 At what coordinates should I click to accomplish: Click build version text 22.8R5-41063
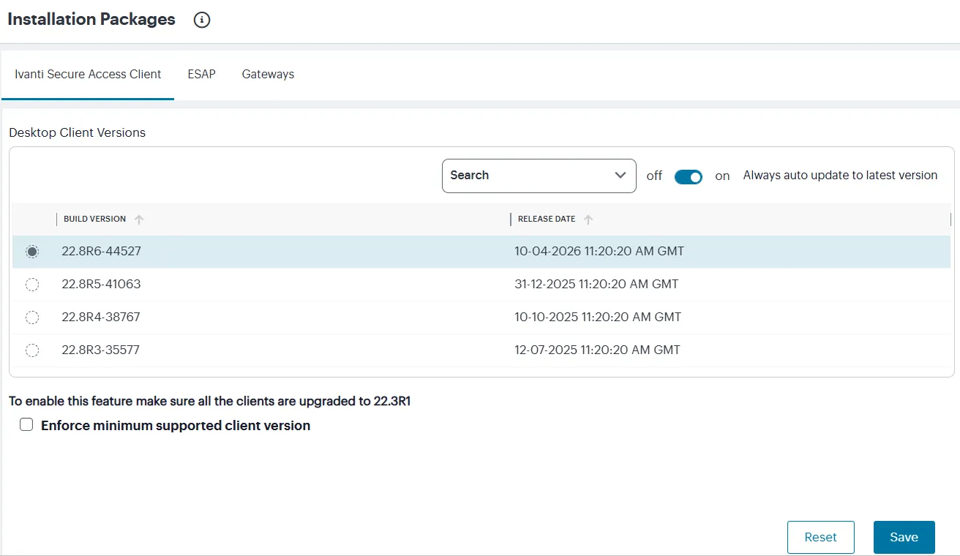pos(101,284)
